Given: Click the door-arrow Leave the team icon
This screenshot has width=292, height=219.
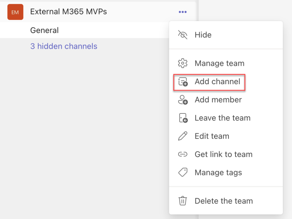Looking at the screenshot, I should coord(183,118).
